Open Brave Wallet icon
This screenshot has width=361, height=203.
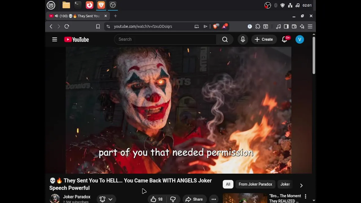294,27
